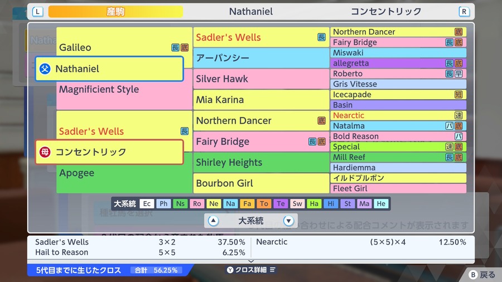Click Special's 速 speed factor icon
Image resolution: width=502 pixels, height=282 pixels.
(450, 147)
